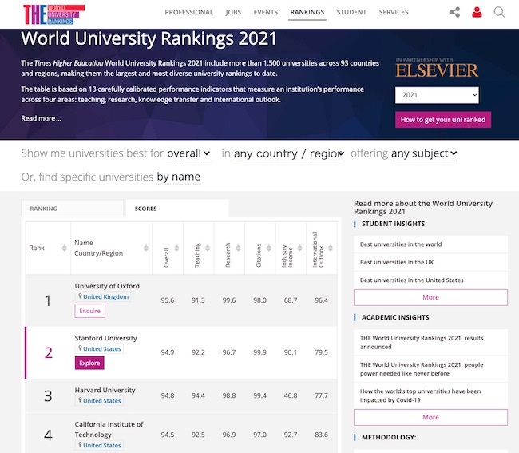Open 'impacted by Covid-19' article link
This screenshot has height=453, width=519.
click(x=420, y=395)
